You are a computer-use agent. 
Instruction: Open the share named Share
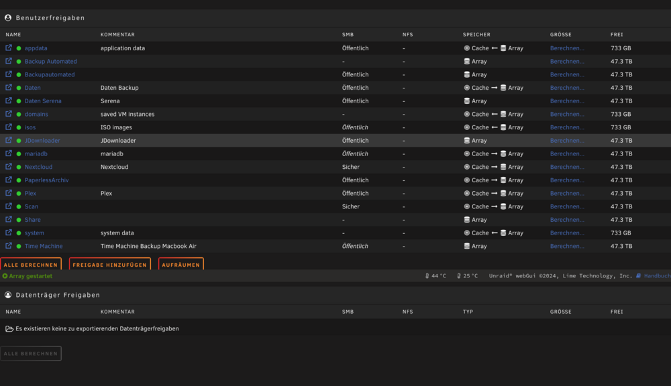tap(32, 220)
